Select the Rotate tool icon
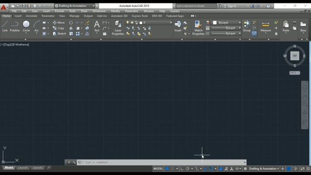Viewport: 311px width, 175px height. [x=71, y=23]
